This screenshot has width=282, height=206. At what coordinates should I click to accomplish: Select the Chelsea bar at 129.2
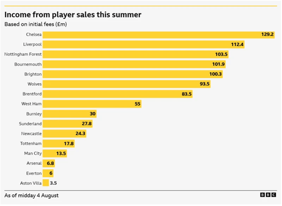coord(159,35)
